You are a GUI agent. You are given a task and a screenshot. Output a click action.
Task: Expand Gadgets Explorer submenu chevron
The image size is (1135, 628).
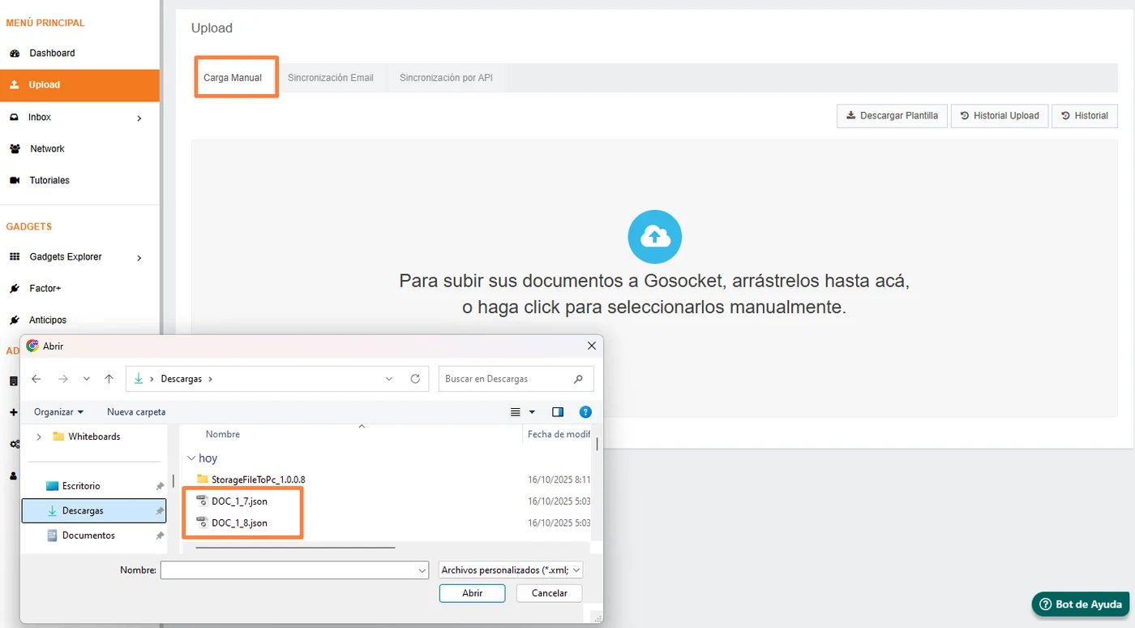pos(139,258)
